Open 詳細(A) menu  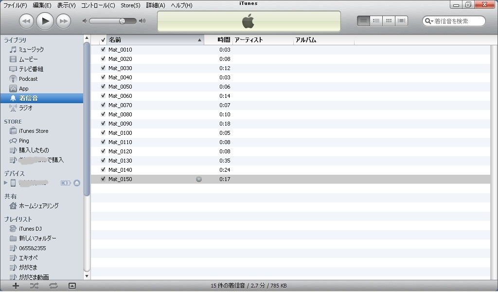click(156, 5)
